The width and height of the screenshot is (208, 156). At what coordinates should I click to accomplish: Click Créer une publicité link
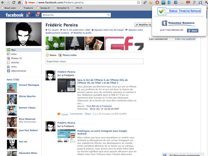[x=185, y=39]
